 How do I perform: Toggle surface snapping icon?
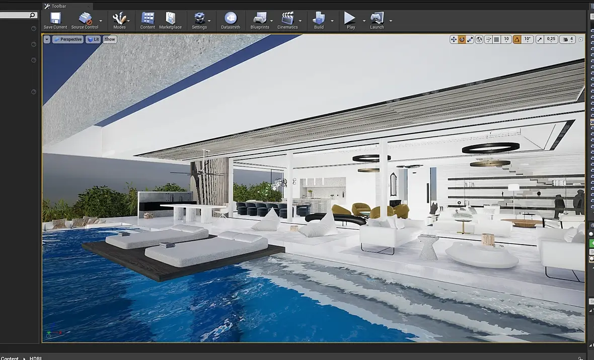point(488,39)
